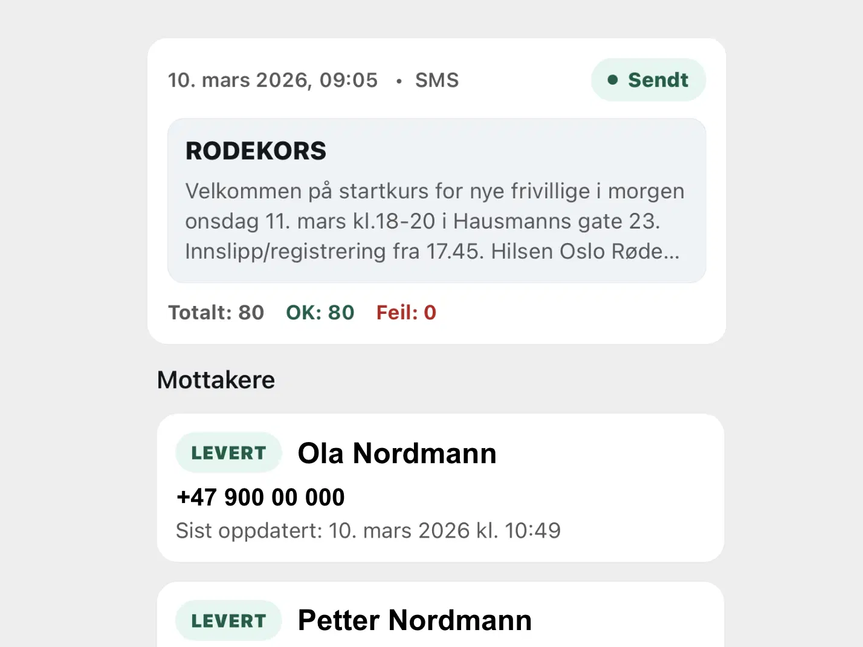
Task: Click the Sist oppdatert timestamp
Action: pos(368,530)
